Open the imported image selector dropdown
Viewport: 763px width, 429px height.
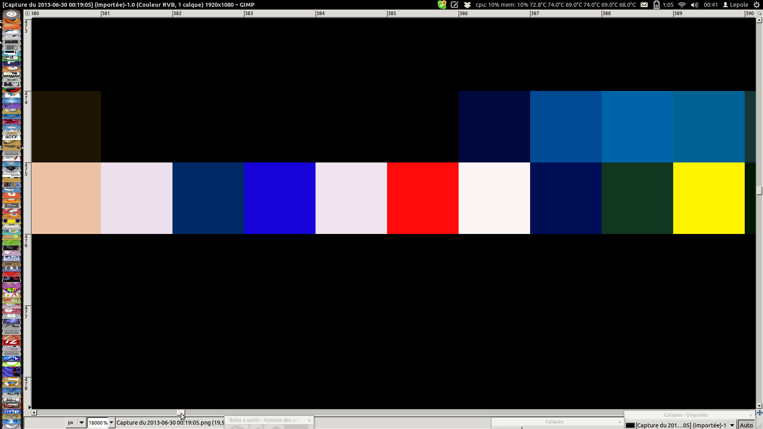[x=732, y=425]
